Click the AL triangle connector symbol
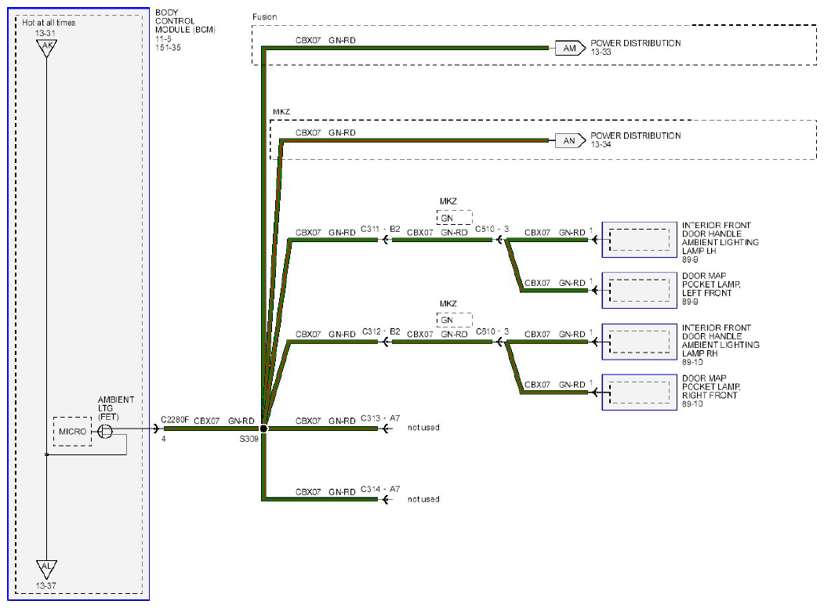This screenshot has height=608, width=824. point(46,569)
